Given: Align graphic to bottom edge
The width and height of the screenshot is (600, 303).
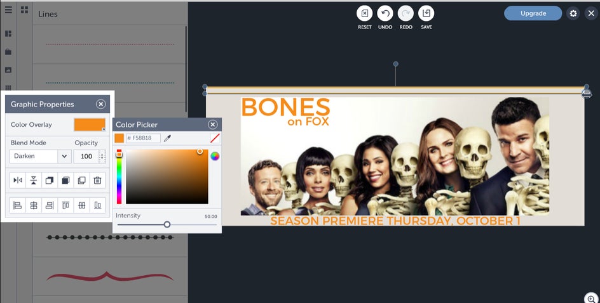Looking at the screenshot, I should pyautogui.click(x=97, y=205).
